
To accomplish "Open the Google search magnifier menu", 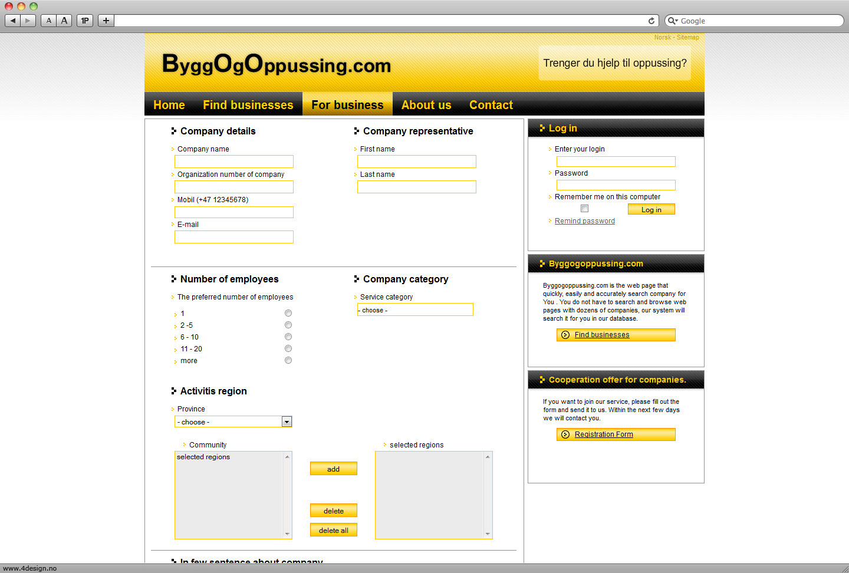I will (673, 21).
